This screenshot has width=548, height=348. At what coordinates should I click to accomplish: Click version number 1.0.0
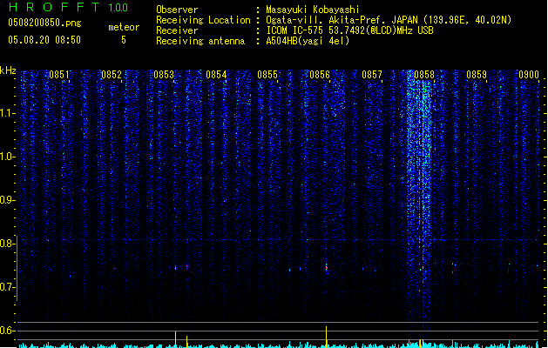pyautogui.click(x=118, y=8)
